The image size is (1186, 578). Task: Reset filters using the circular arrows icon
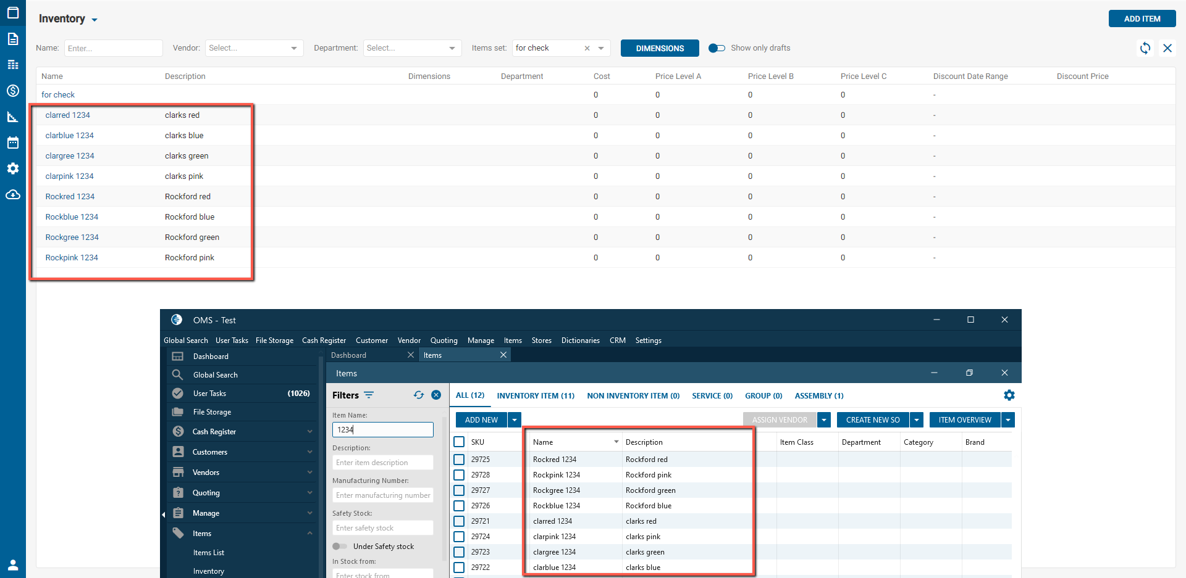click(x=419, y=395)
